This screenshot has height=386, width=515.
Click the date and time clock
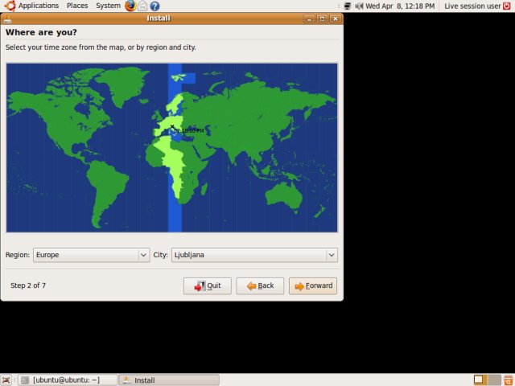[400, 6]
